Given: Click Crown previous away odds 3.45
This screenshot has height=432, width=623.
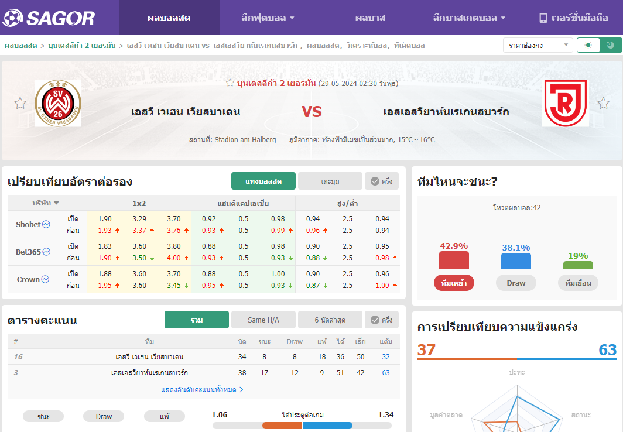Looking at the screenshot, I should pyautogui.click(x=174, y=285).
